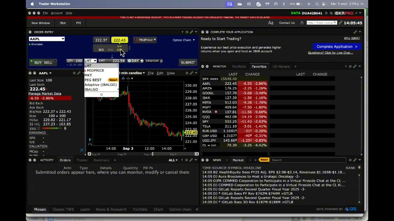Open chart panel settings gear
This screenshot has width=394, height=221.
(x=187, y=73)
